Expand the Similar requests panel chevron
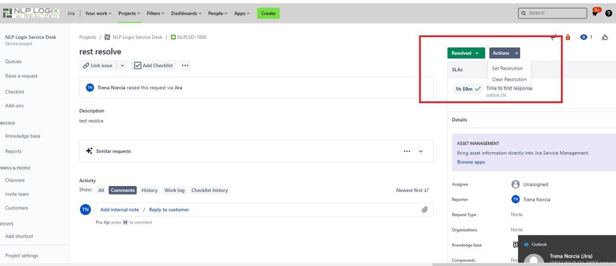The height and width of the screenshot is (266, 616). [x=421, y=151]
